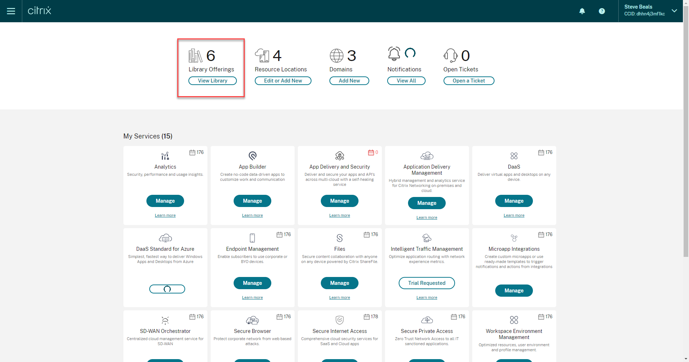This screenshot has height=362, width=689.
Task: Click the DaaS Standard for Azure icon
Action: tap(165, 238)
